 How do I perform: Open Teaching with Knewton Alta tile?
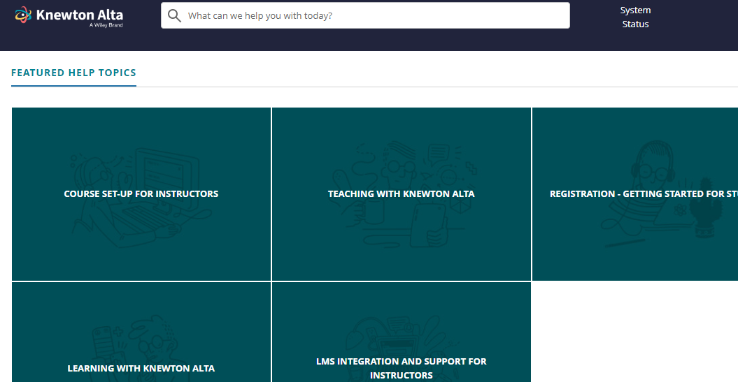(402, 194)
